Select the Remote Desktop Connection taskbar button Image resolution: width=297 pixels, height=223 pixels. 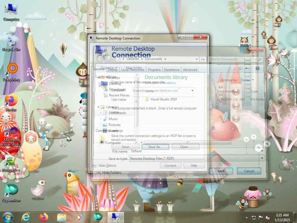point(116,217)
